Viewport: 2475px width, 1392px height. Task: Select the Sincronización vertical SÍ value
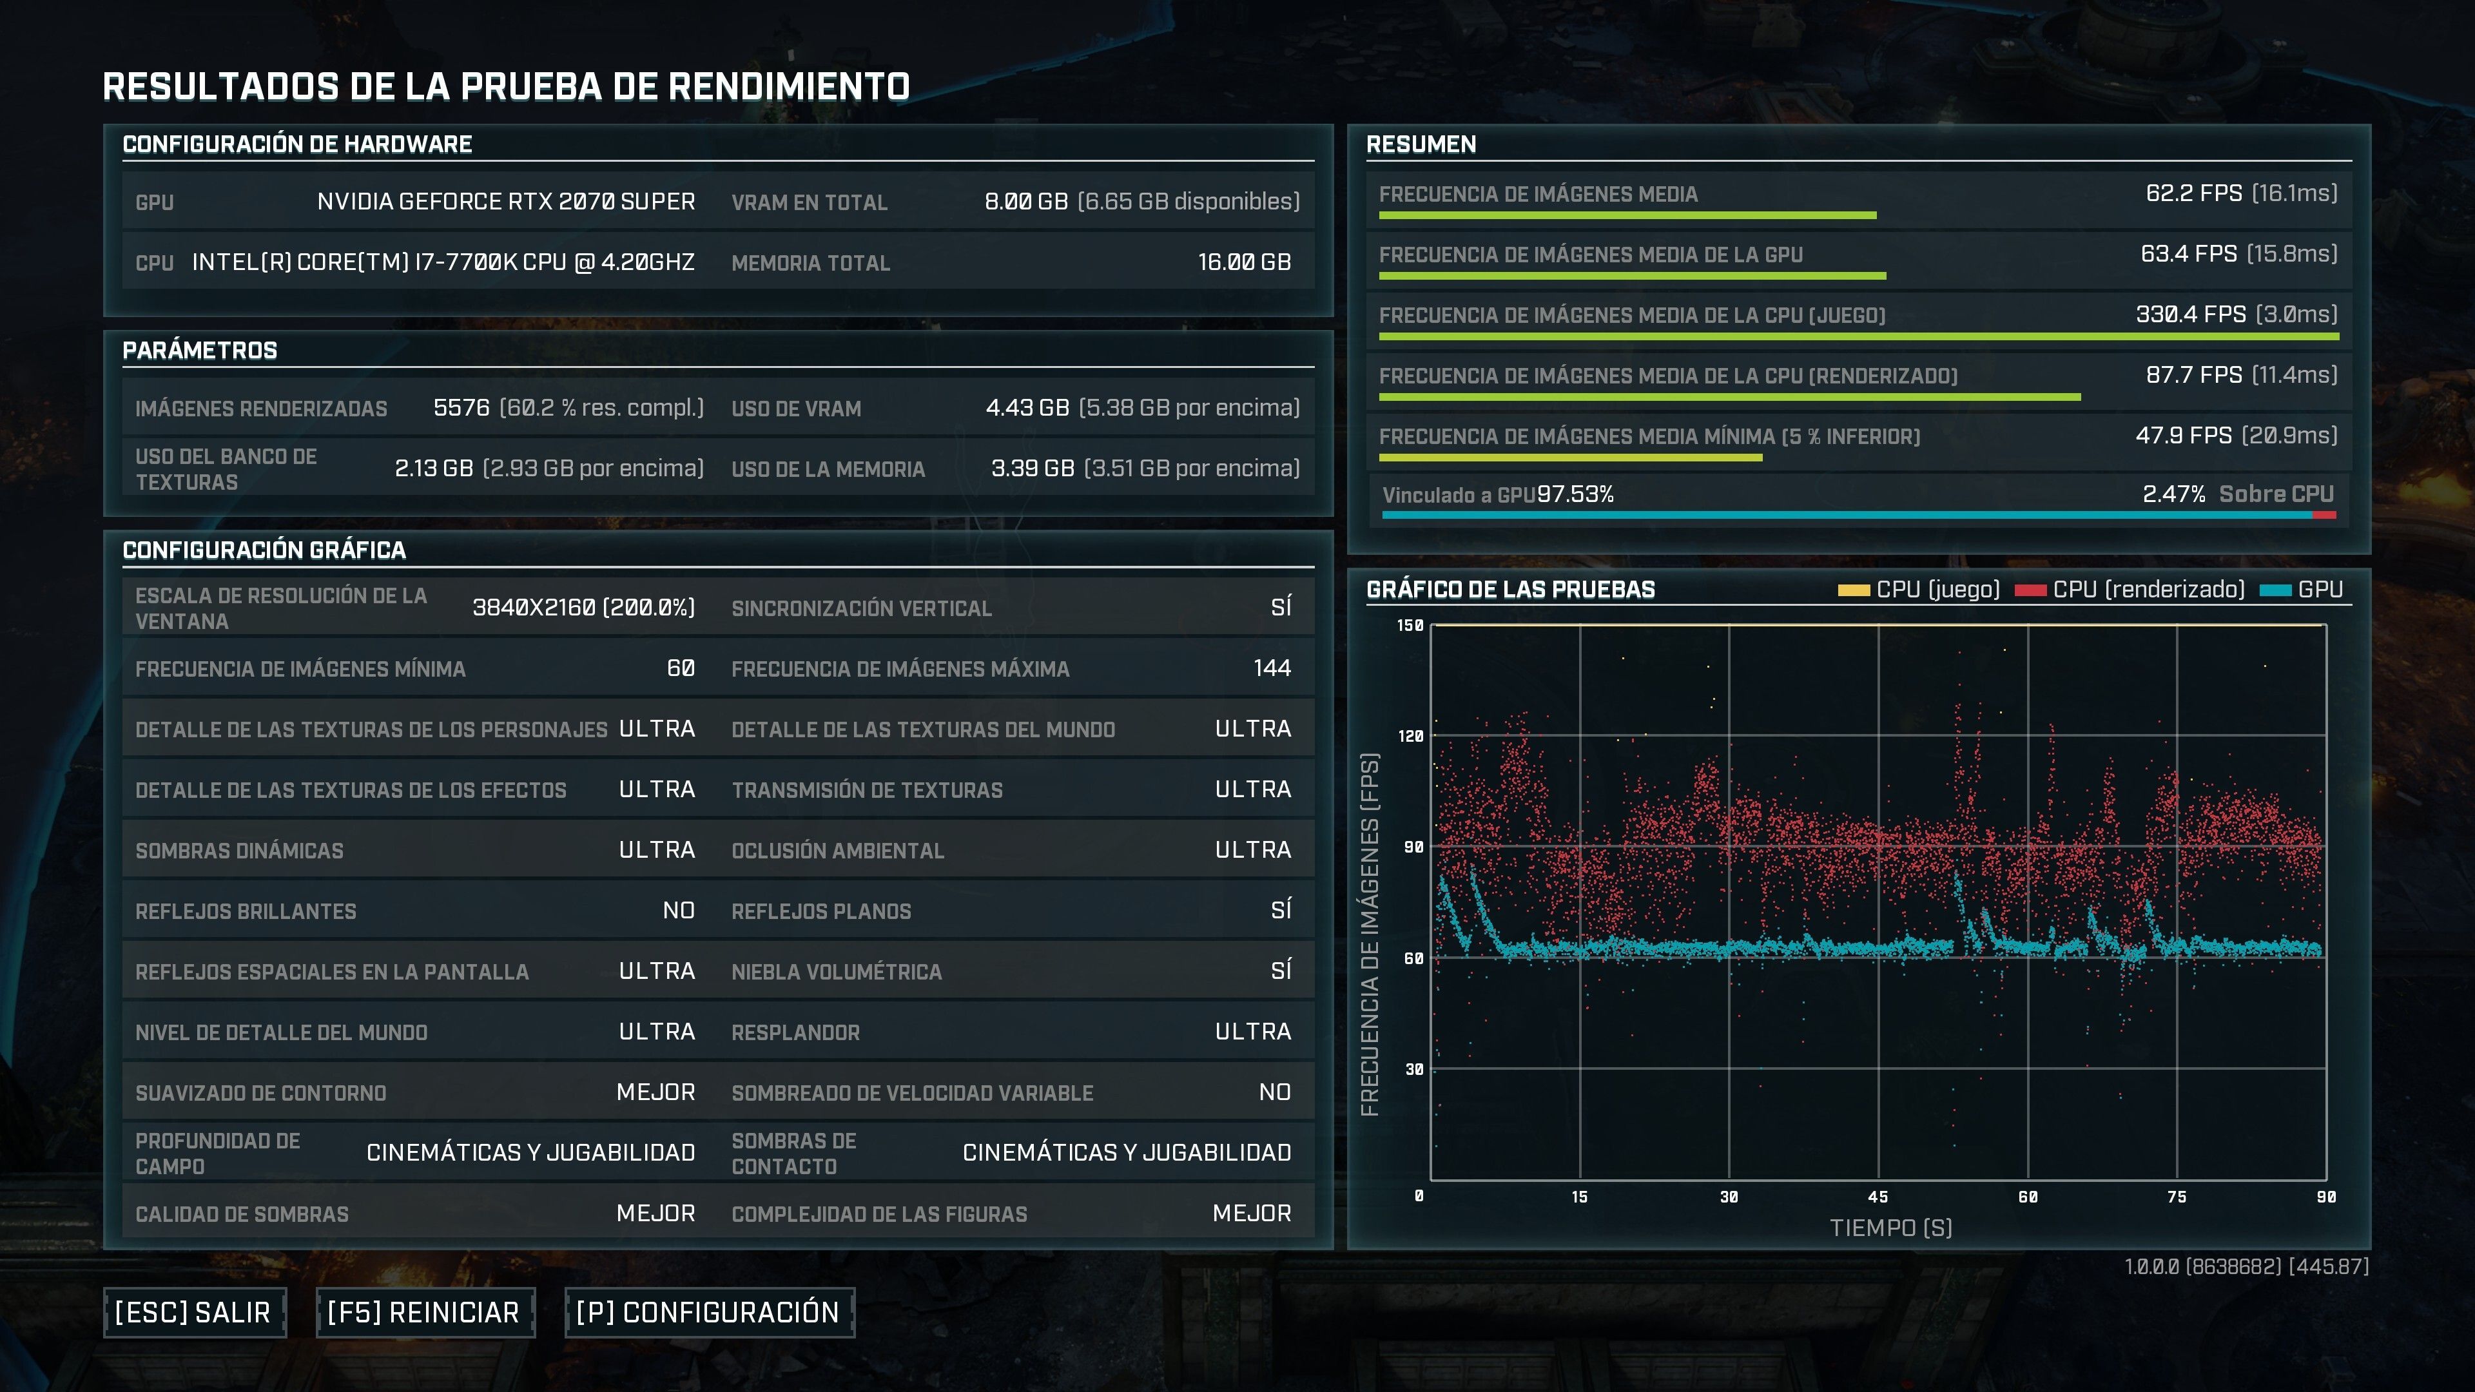click(1281, 607)
